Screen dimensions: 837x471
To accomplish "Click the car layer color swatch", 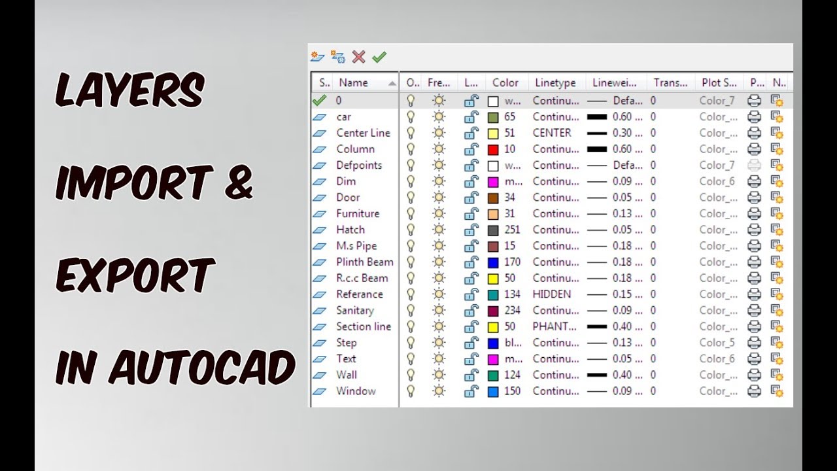I will (x=493, y=118).
